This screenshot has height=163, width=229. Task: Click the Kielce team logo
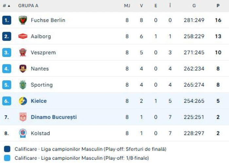23,101
